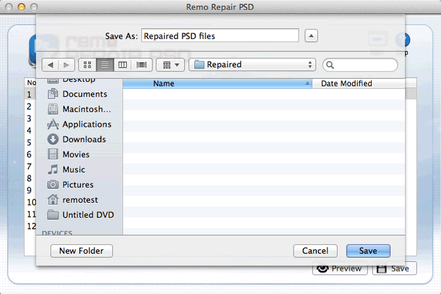The height and width of the screenshot is (294, 441).
Task: Click the Applications icon
Action: point(53,124)
